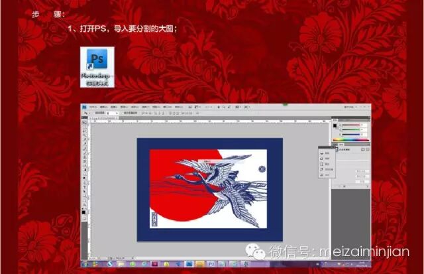
Task: Launch Bridge from the application bar
Action: pos(190,107)
